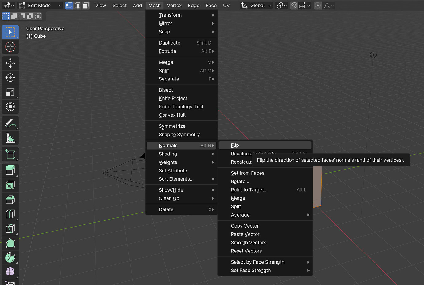Enable Edge select mode
This screenshot has width=424, height=285.
point(77,5)
